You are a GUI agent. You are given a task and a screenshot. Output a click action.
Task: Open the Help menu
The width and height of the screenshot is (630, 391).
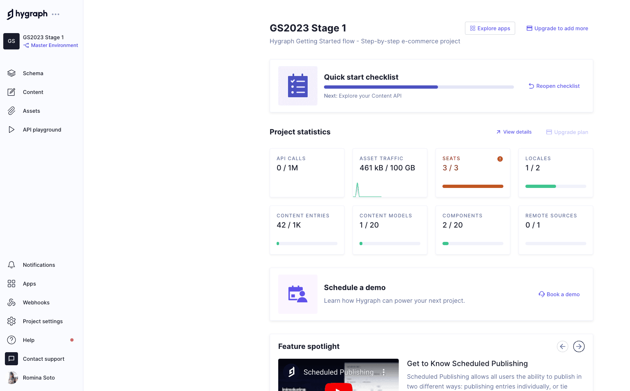(x=29, y=340)
